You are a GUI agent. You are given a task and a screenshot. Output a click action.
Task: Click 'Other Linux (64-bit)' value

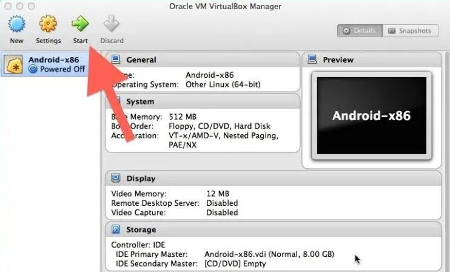[x=223, y=84]
